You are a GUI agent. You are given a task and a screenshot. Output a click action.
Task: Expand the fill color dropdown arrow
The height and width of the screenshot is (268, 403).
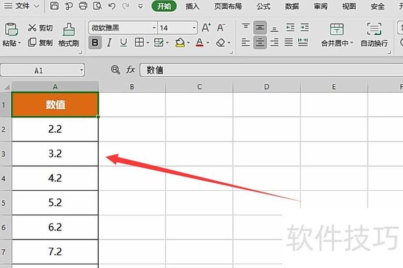188,43
